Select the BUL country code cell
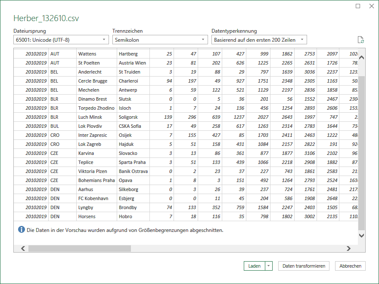The width and height of the screenshot is (379, 284). 62,126
